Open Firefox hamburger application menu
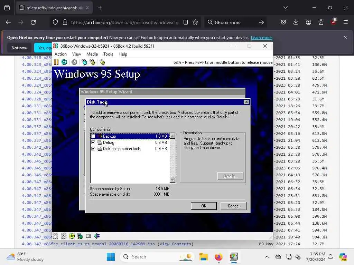The width and height of the screenshot is (354, 265). [x=346, y=22]
